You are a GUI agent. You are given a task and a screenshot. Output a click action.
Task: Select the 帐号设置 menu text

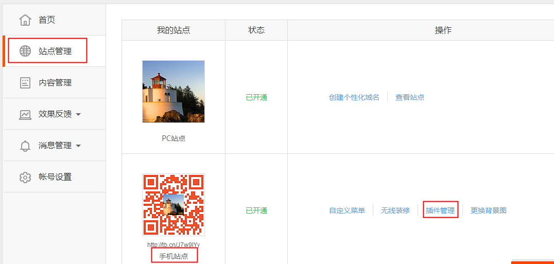(55, 177)
